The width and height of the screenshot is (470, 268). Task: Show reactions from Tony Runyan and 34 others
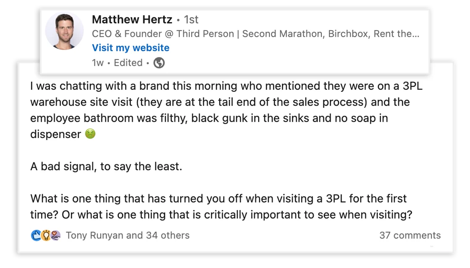[x=128, y=236]
